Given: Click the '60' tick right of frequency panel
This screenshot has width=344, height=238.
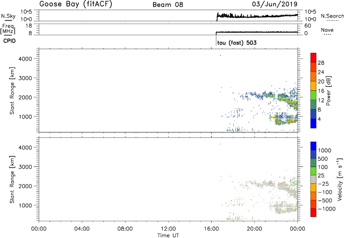Looking at the screenshot, I should click(308, 26).
